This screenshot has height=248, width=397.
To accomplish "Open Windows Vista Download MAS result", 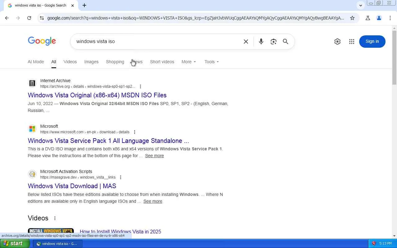I will coord(72,186).
